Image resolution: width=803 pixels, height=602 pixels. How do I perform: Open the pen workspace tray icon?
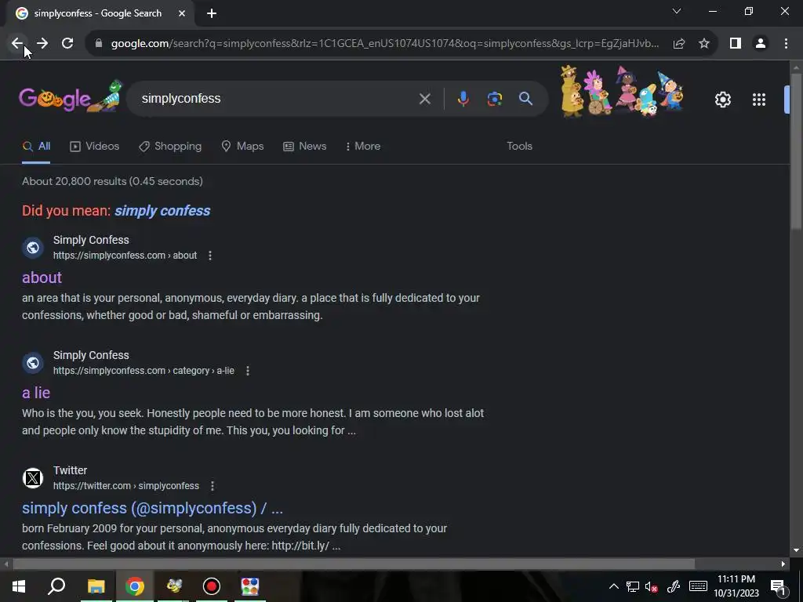674,586
